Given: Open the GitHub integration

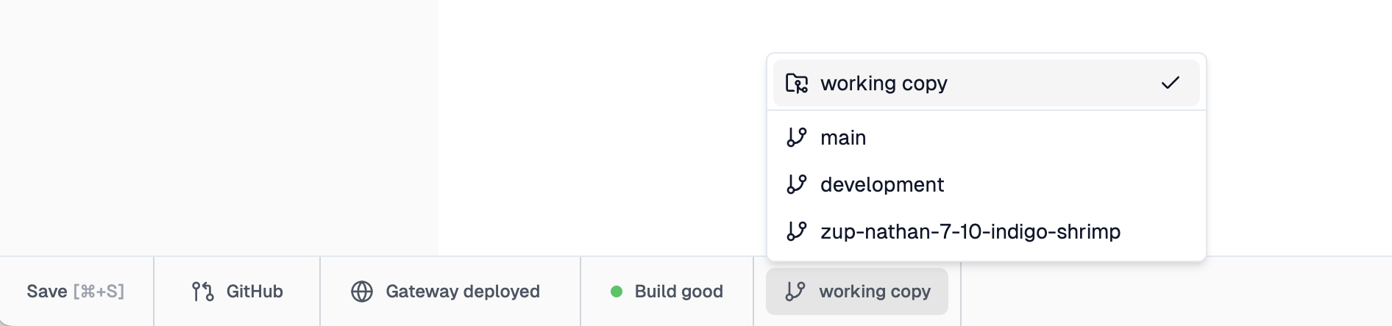Looking at the screenshot, I should tap(237, 291).
